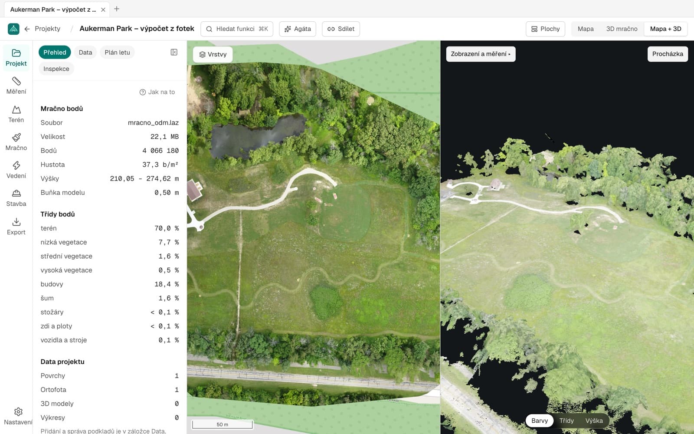Open the Mračno point cloud section
The width and height of the screenshot is (694, 434).
tap(16, 142)
